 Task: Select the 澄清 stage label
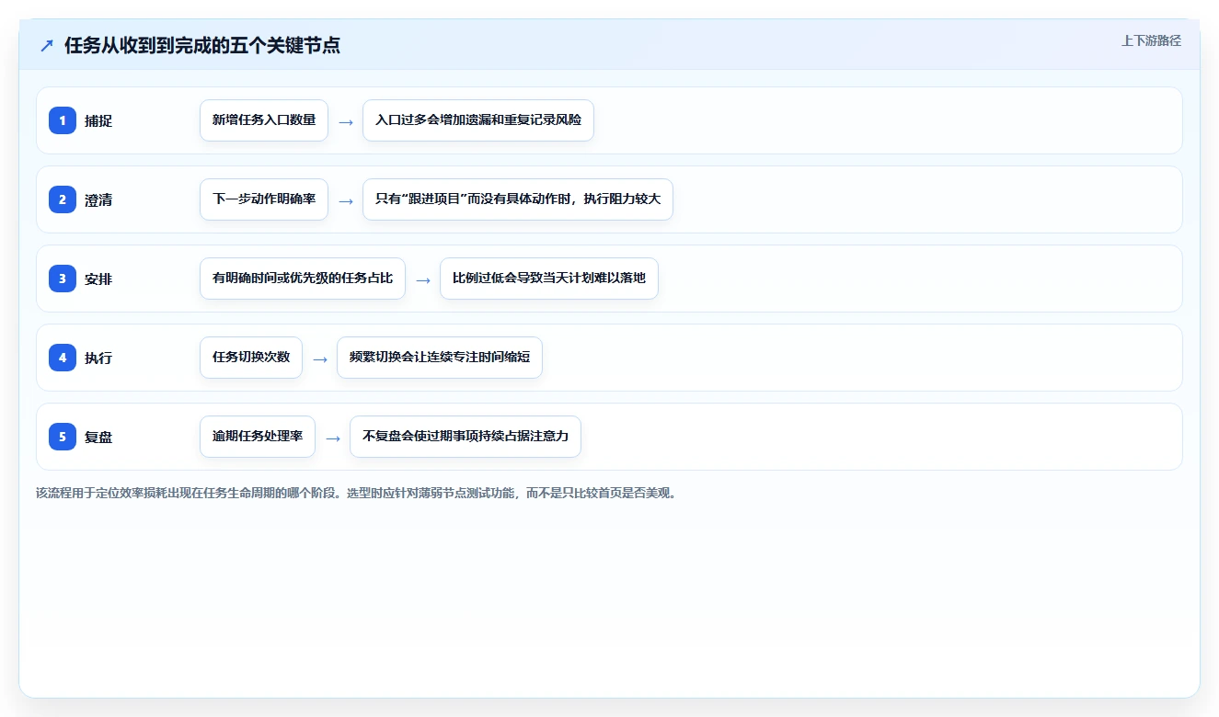click(98, 199)
